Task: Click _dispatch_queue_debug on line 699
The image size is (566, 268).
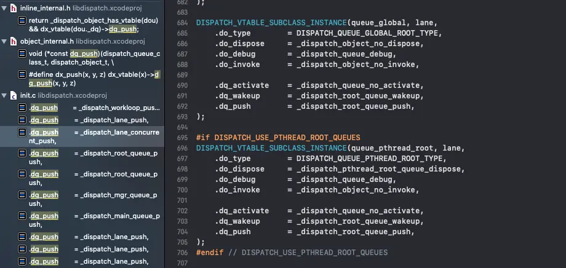Action: pyautogui.click(x=344, y=179)
